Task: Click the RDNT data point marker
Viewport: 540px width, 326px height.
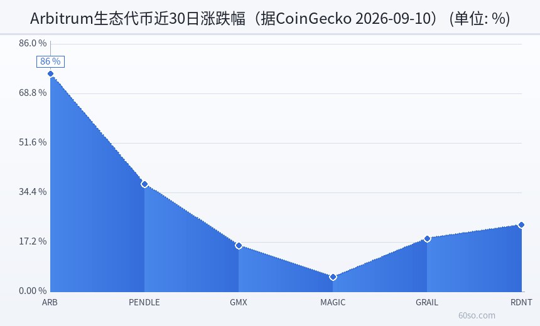Action: (521, 225)
